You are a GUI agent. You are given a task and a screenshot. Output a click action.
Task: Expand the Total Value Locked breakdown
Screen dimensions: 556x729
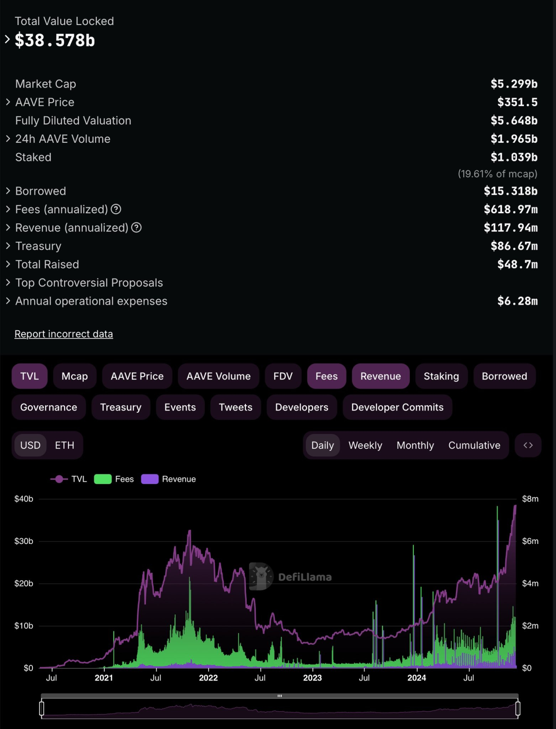point(8,39)
